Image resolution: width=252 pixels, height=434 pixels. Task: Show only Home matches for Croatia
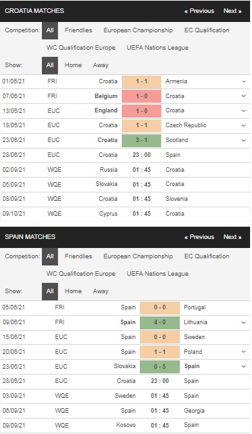(73, 65)
